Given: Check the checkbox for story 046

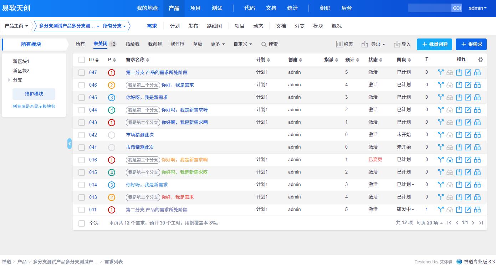Looking at the screenshot, I should click(x=82, y=85).
